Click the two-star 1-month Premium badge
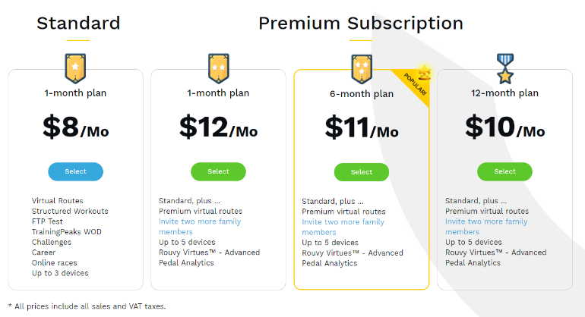 coord(219,68)
